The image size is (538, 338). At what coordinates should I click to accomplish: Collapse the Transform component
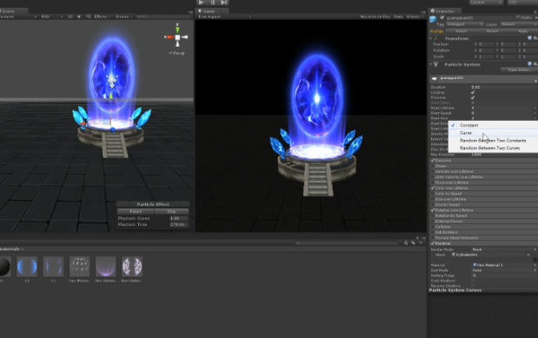tap(431, 38)
